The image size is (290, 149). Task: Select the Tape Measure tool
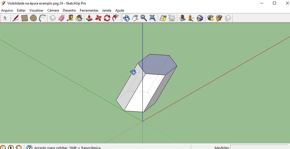click(70, 18)
